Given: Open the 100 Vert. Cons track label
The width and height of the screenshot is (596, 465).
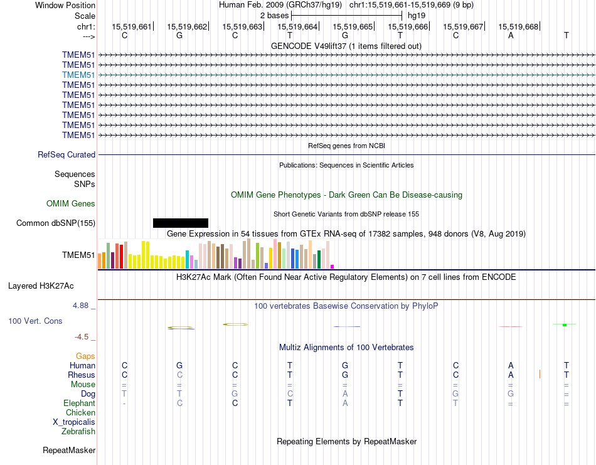Looking at the screenshot, I should click(35, 321).
